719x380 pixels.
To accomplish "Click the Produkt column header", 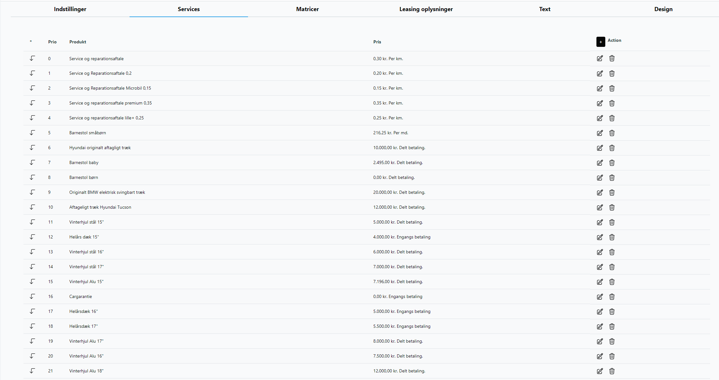I will click(78, 42).
